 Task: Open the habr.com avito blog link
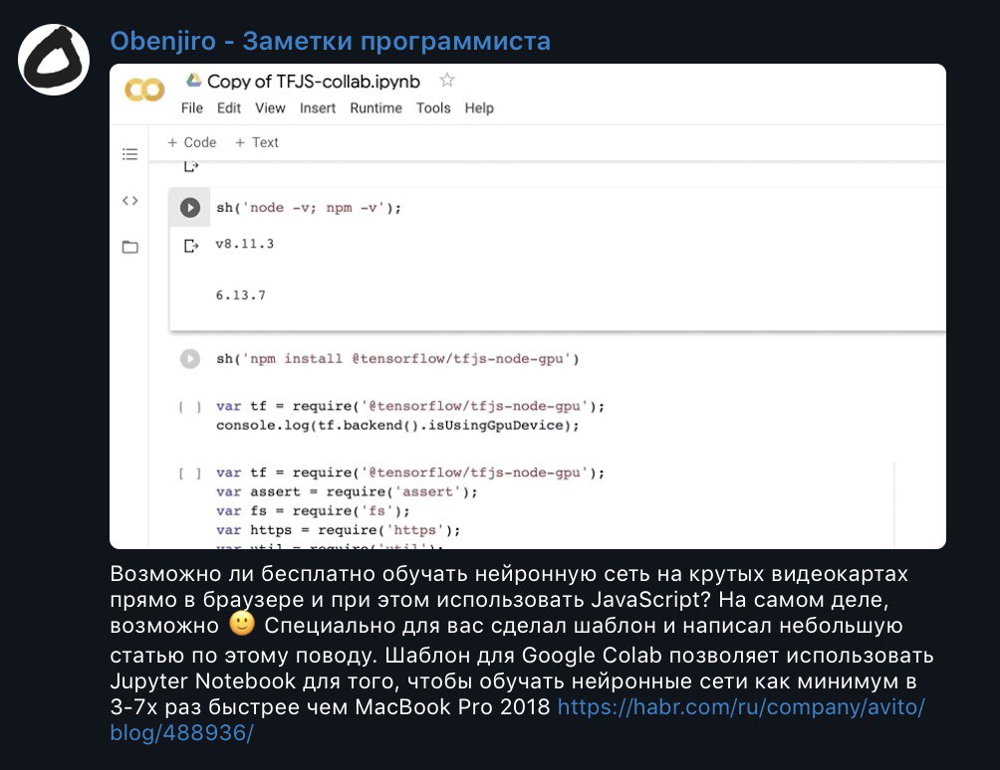[517, 719]
